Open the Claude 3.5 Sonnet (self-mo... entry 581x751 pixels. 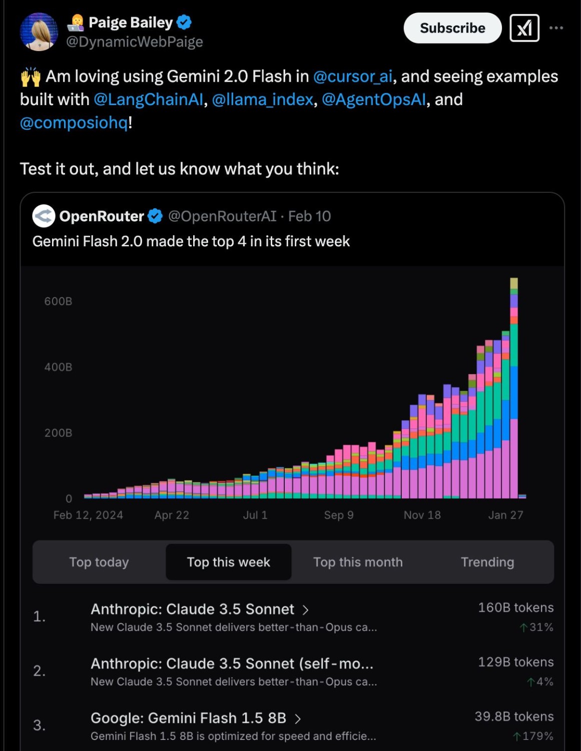click(232, 664)
